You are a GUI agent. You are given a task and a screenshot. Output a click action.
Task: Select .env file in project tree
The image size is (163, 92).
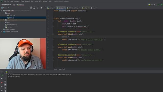click(x=7, y=22)
